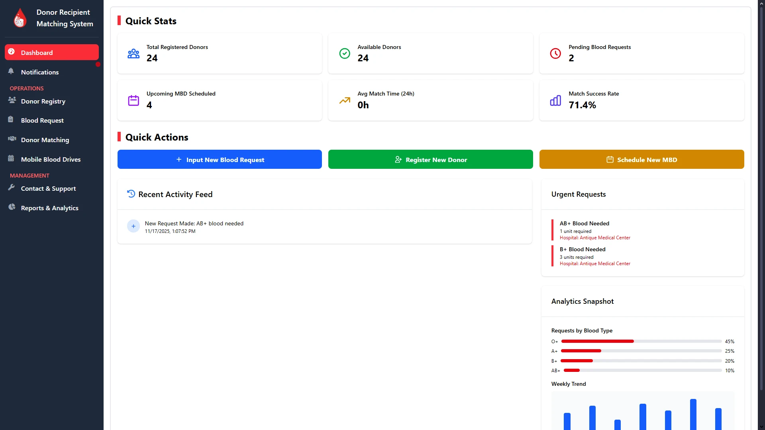Click the Weekly Trend heading
Viewport: 765px width, 430px height.
pos(569,384)
